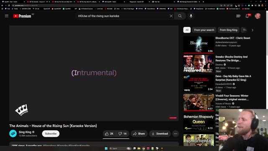Open the notifications bell
268x151 pixels.
[247, 16]
